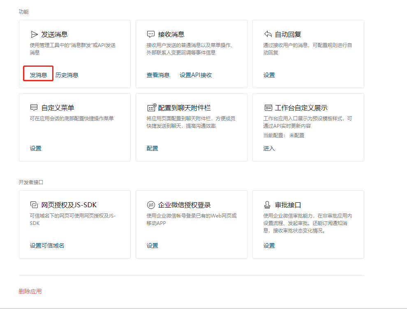The height and width of the screenshot is (309, 407).
Task: Click the 功能 section heading
Action: click(23, 12)
